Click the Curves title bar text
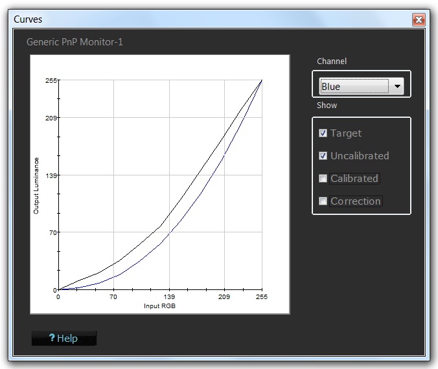This screenshot has width=438, height=369. (28, 19)
